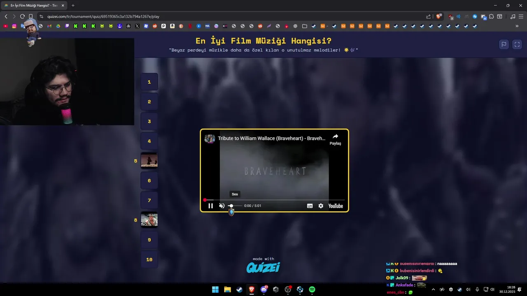The image size is (527, 296).
Task: Open Windows Start menu
Action: point(215,289)
